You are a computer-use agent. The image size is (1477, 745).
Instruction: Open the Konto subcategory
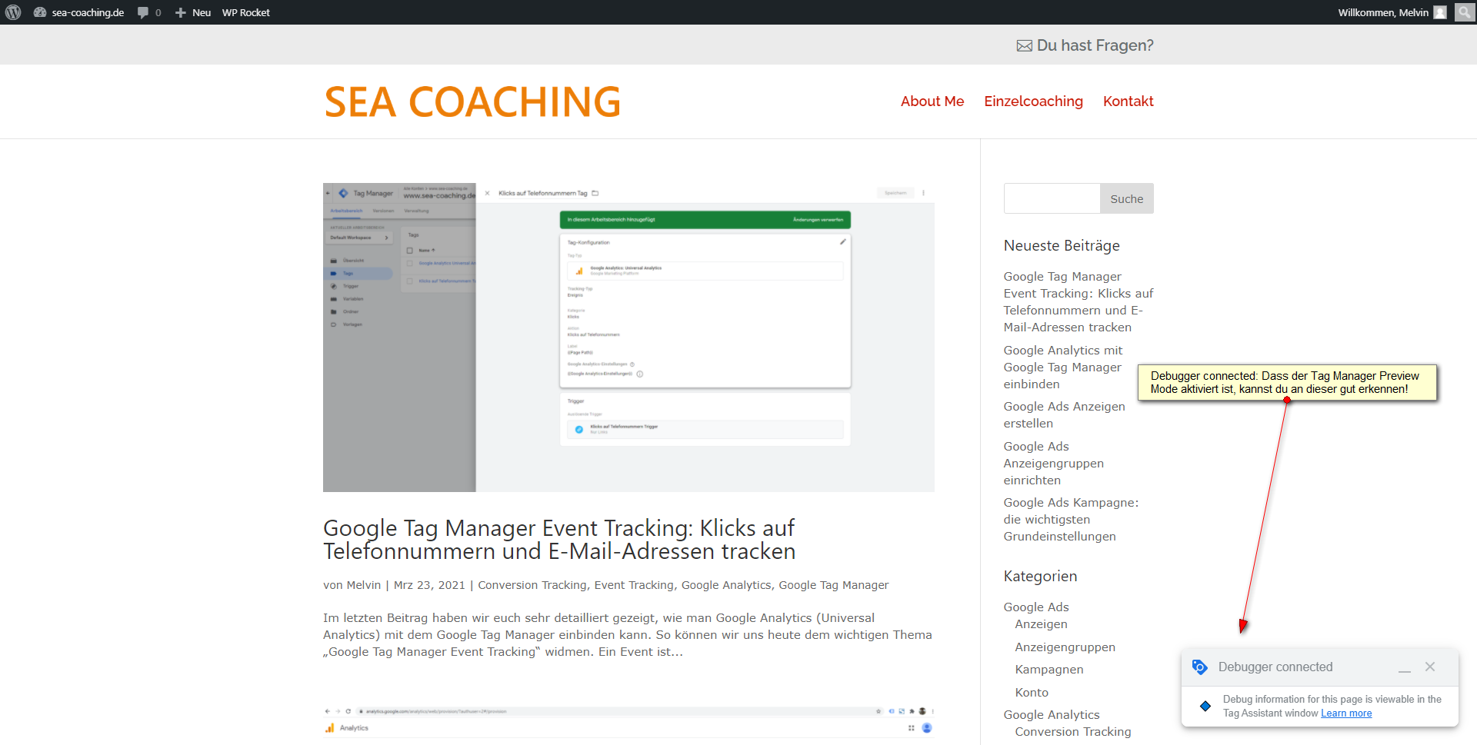coord(1032,692)
